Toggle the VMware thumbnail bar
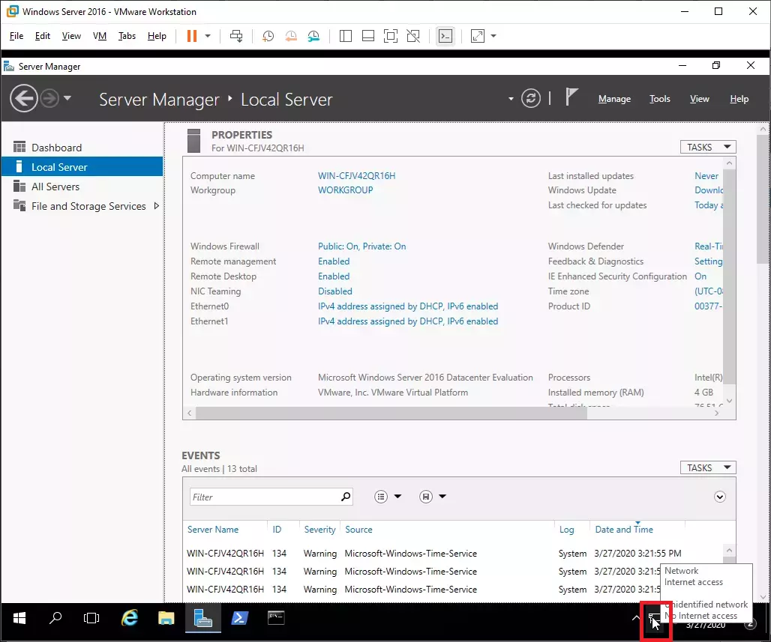Screen dimensions: 771x642 tap(368, 36)
